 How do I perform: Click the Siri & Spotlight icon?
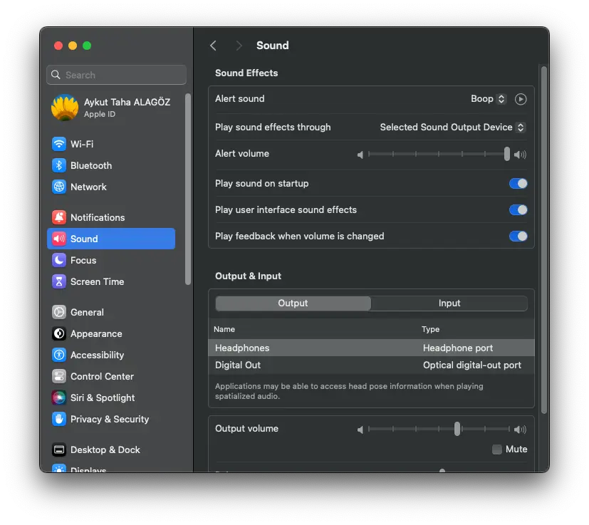(59, 397)
